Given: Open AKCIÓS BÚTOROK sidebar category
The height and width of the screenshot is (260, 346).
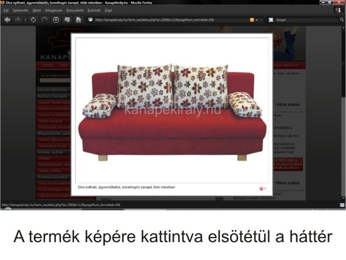Looking at the screenshot, I should point(53,90).
